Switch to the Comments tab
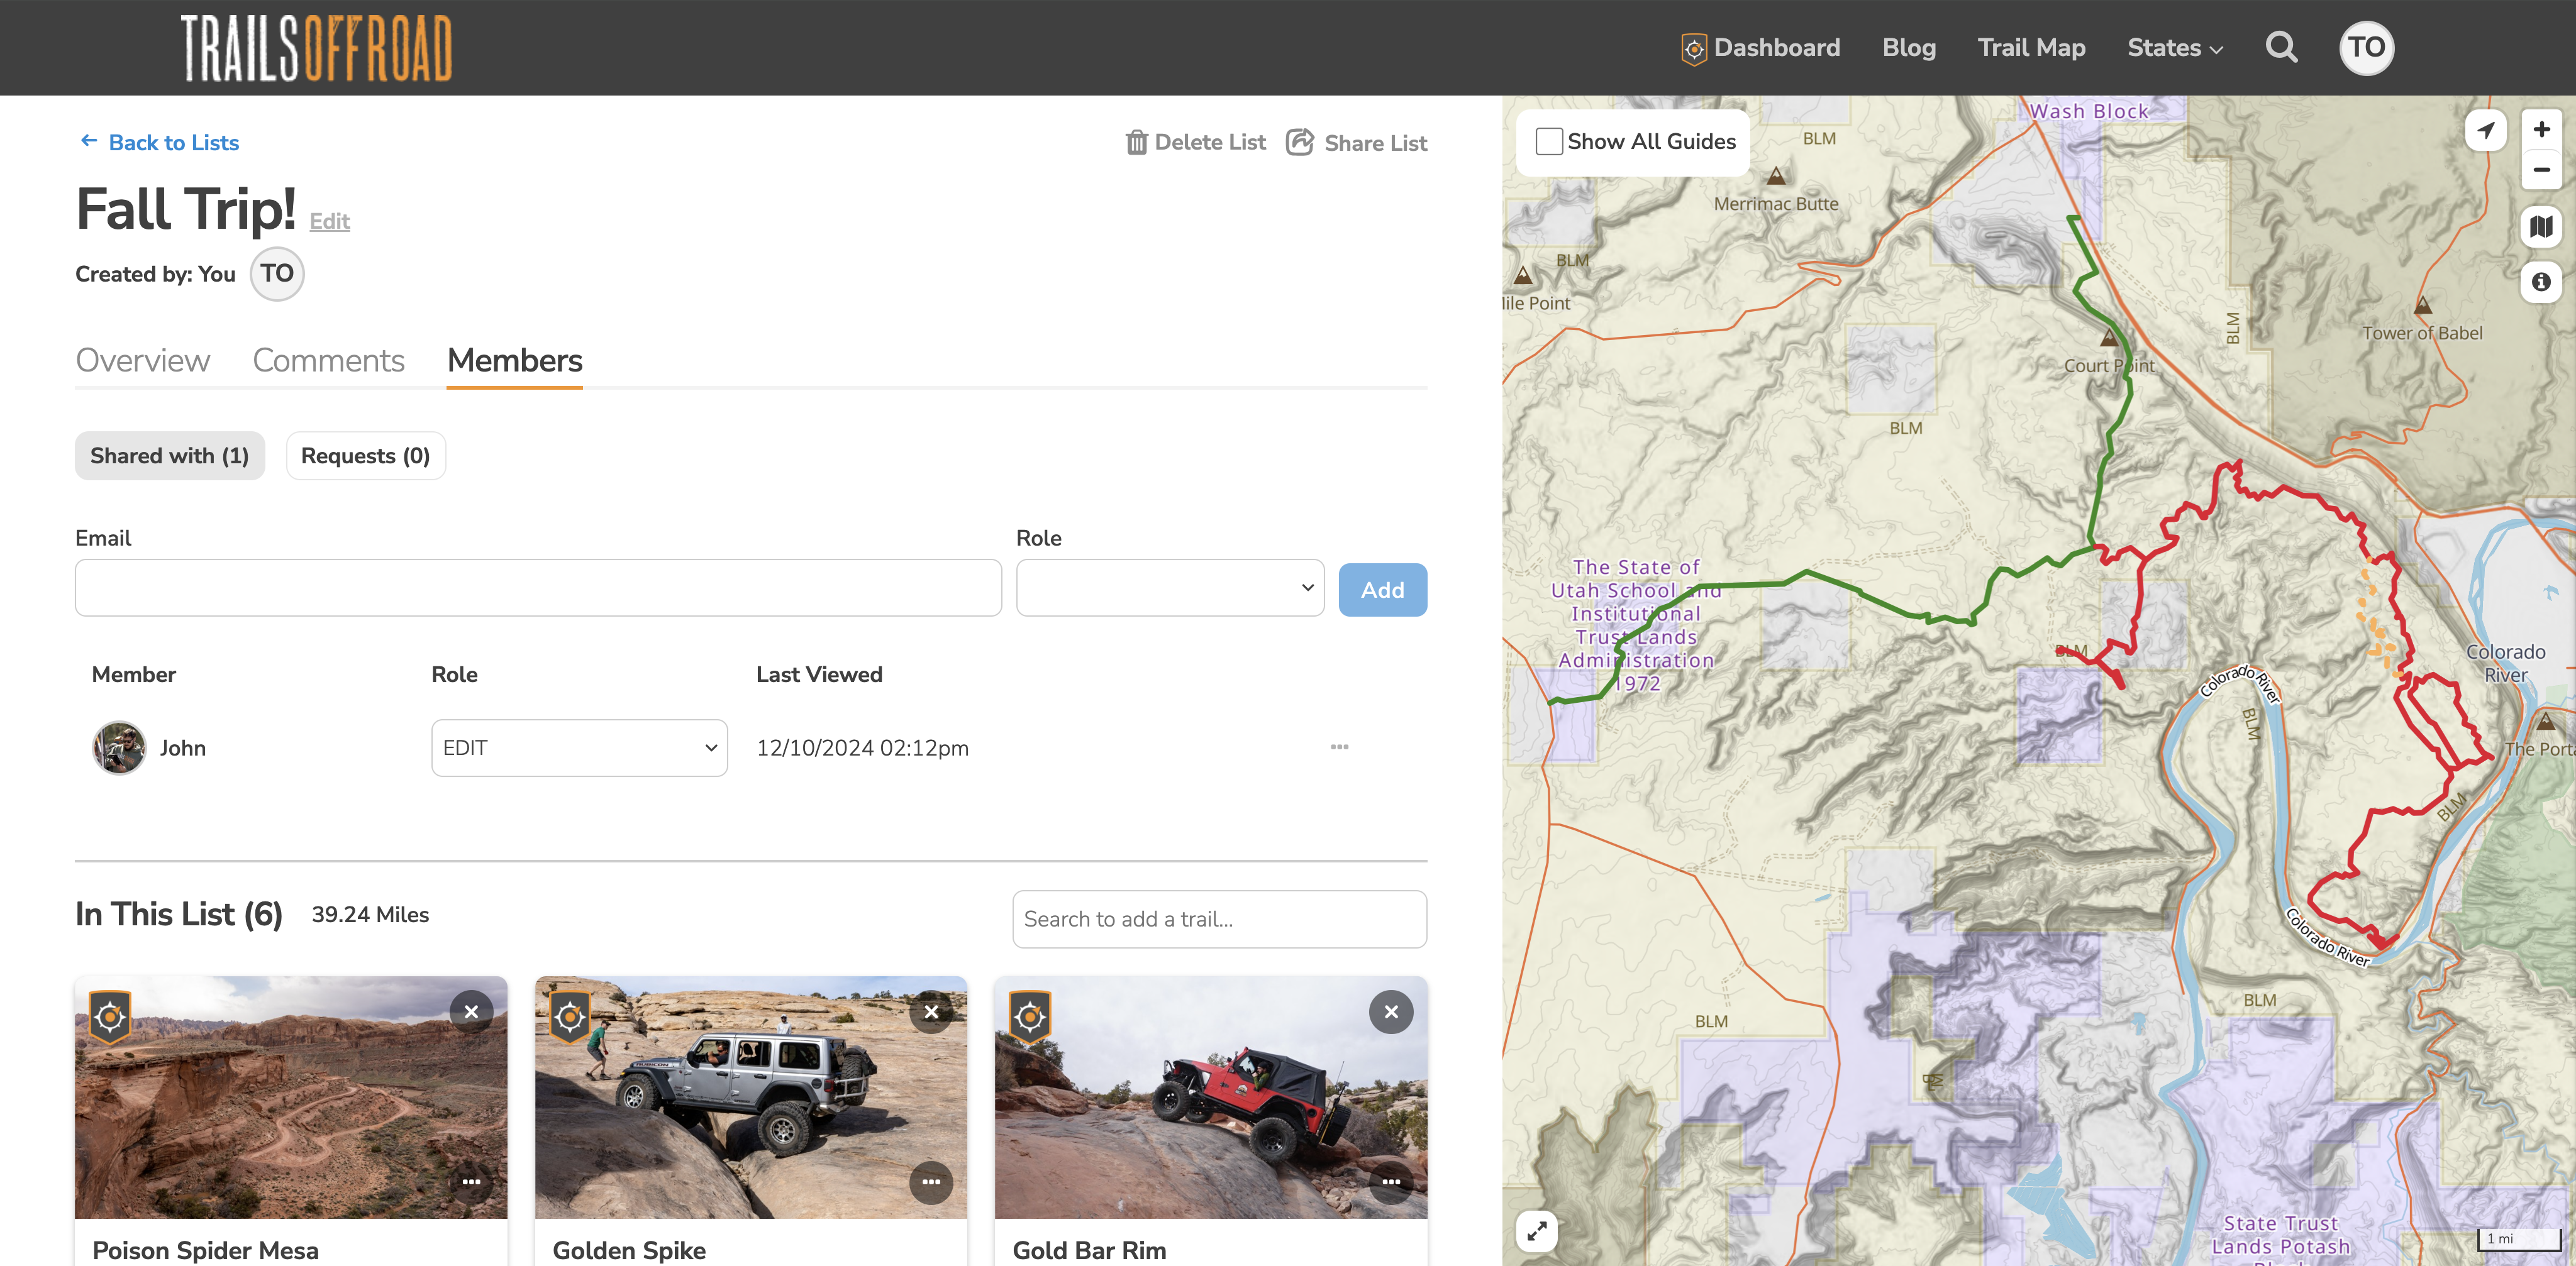Viewport: 2576px width, 1266px height. [328, 360]
